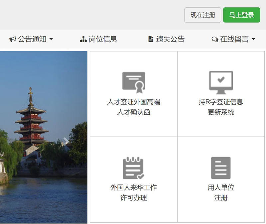Expand the 公告通知 dropdown caret
The image size is (266, 224).
[51, 39]
